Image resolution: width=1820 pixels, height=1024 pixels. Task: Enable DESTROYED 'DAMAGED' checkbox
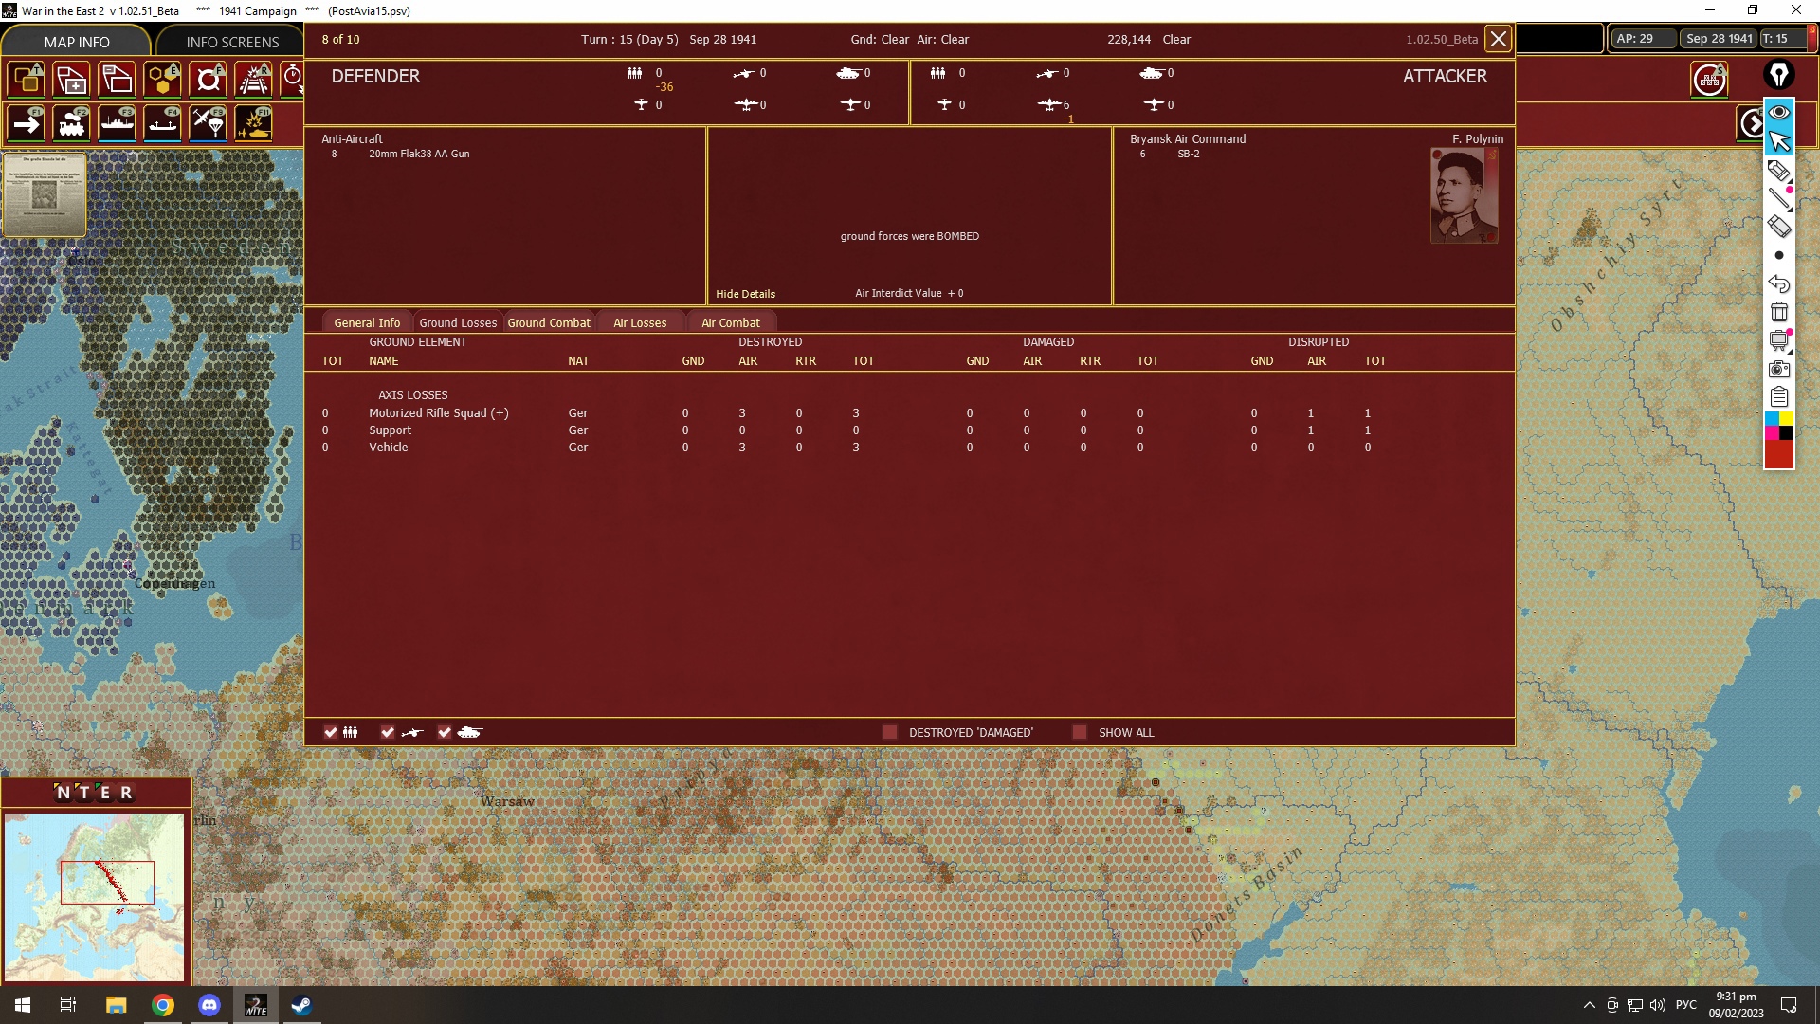[x=890, y=732]
